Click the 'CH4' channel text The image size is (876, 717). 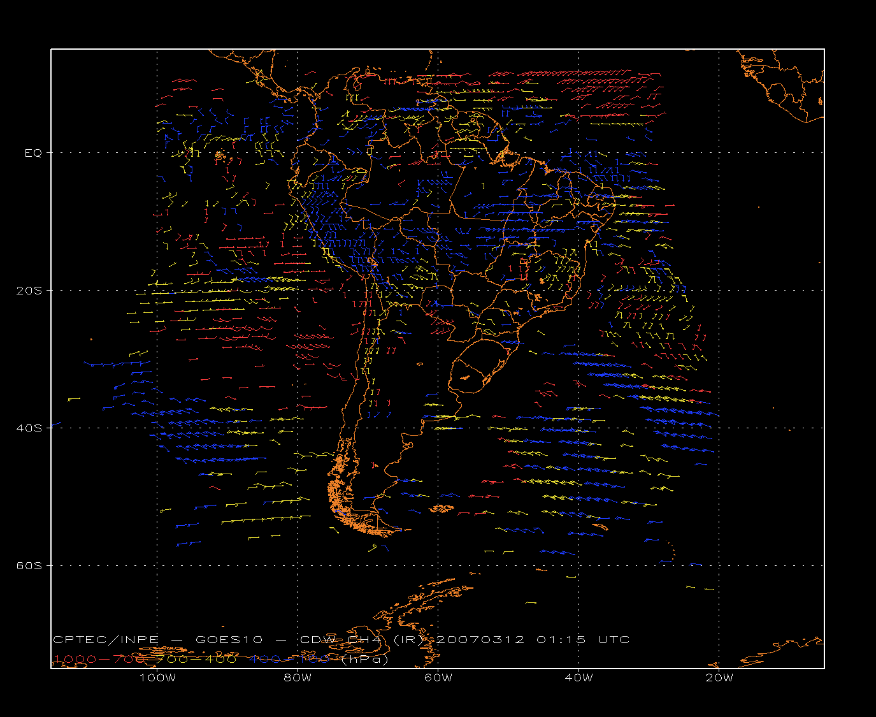point(366,640)
